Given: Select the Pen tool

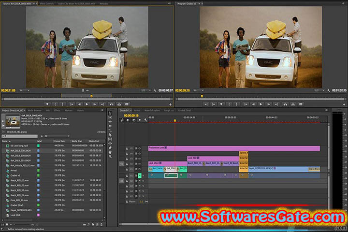Looking at the screenshot, I should coord(110,147).
